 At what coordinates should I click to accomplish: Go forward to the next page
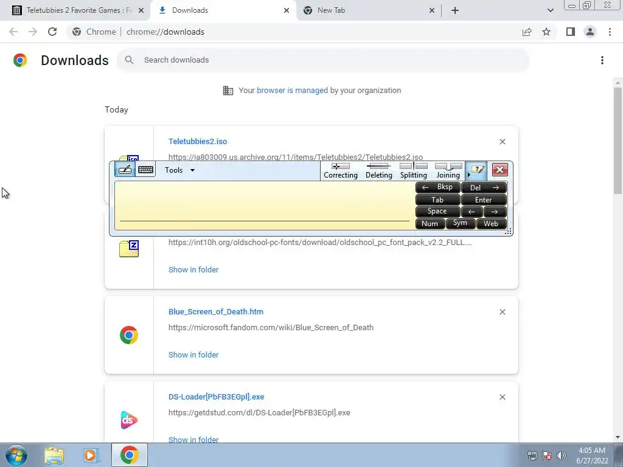click(x=33, y=32)
